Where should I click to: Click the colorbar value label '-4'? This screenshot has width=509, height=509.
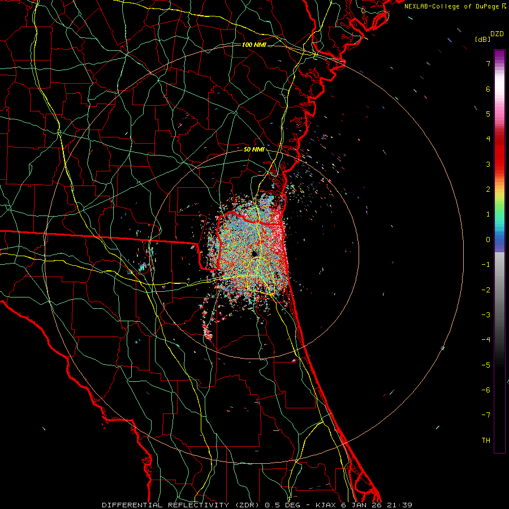(486, 340)
